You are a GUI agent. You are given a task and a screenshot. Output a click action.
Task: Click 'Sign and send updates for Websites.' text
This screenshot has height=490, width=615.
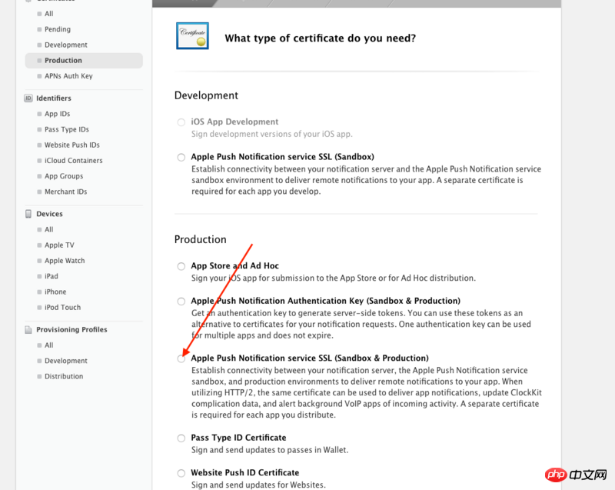coord(258,485)
